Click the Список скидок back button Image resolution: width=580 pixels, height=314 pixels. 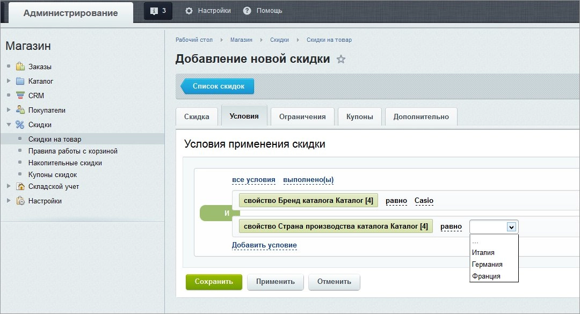[x=218, y=86]
